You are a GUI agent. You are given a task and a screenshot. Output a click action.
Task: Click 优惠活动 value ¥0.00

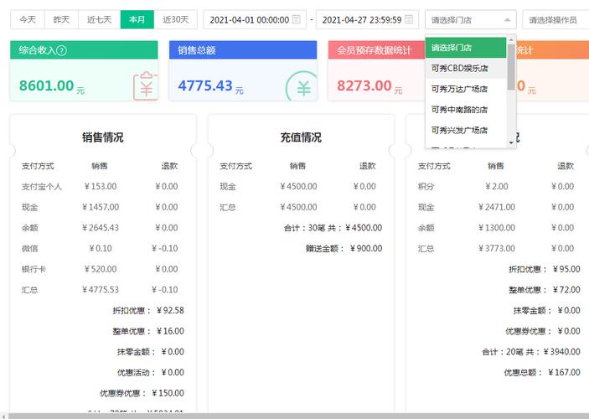click(x=173, y=372)
